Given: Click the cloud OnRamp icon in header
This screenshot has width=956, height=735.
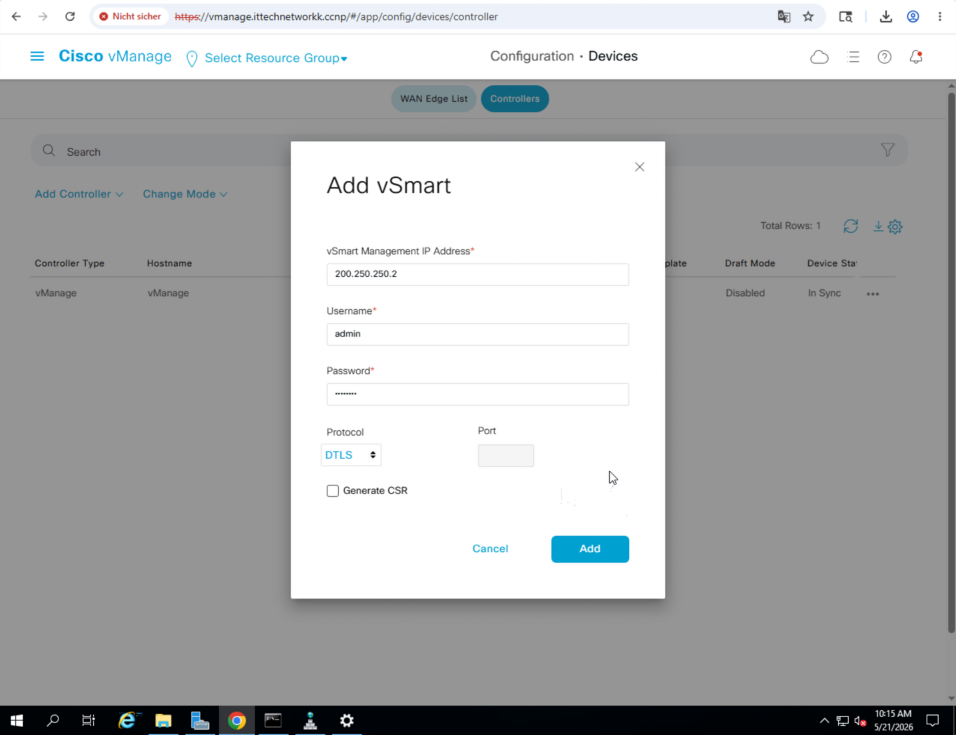Looking at the screenshot, I should pos(820,57).
